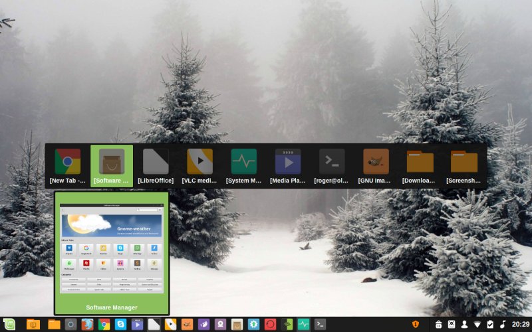Switch to the LibreOffice window
This screenshot has height=332, width=532.
[156, 166]
